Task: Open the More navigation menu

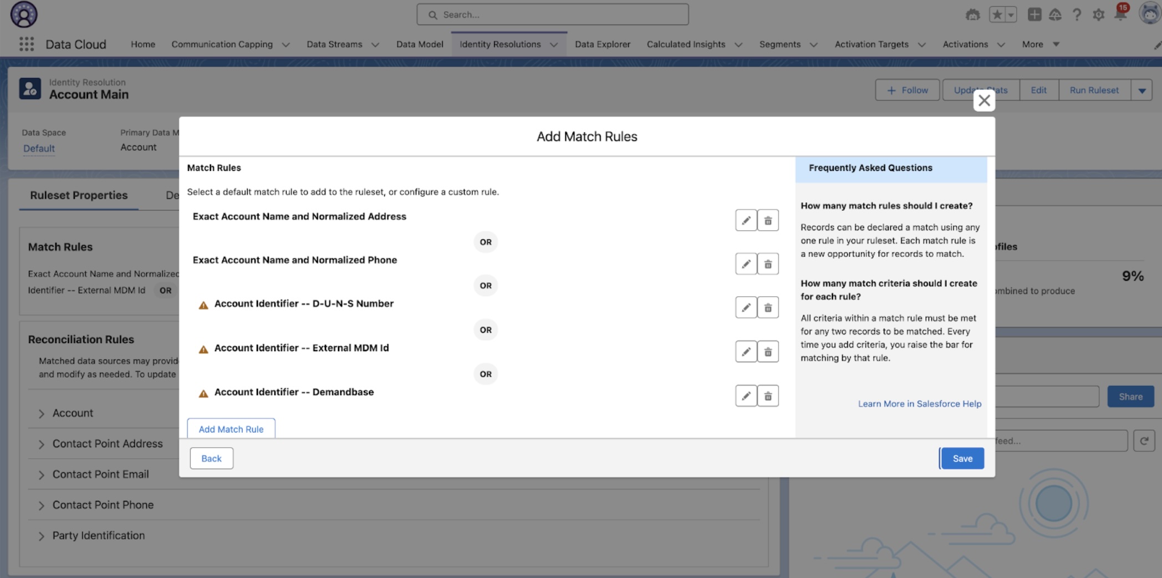Action: [x=1041, y=44]
